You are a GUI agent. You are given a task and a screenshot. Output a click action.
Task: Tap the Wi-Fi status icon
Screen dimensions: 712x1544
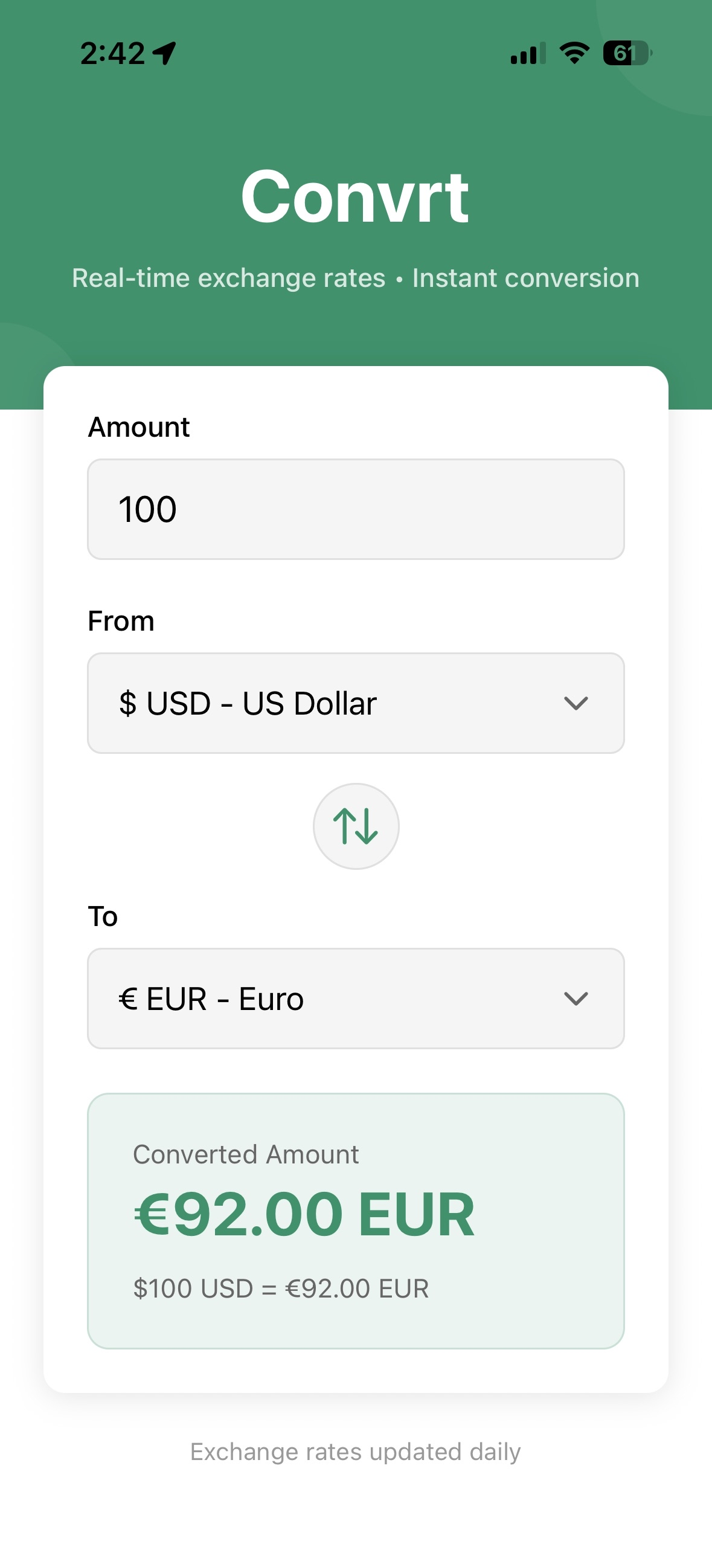click(x=574, y=53)
